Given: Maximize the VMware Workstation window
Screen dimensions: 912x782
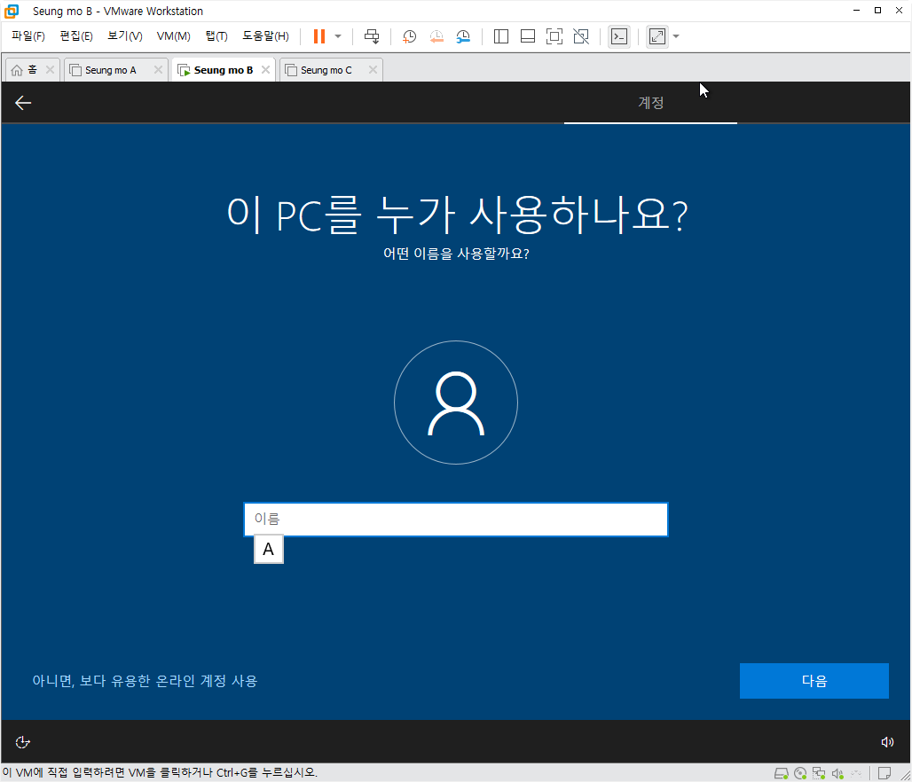Looking at the screenshot, I should click(x=877, y=11).
